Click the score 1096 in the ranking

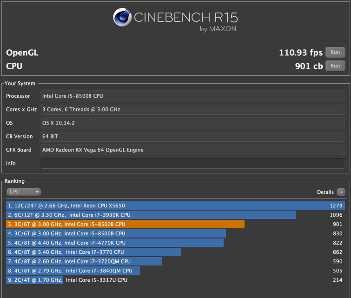(x=336, y=215)
